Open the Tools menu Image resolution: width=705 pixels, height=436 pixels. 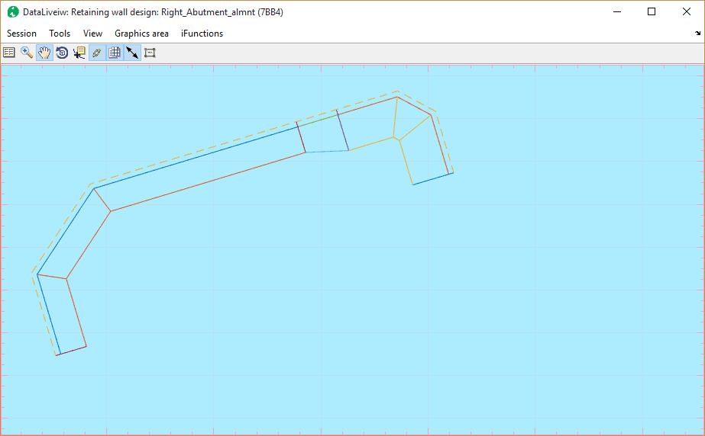[60, 34]
